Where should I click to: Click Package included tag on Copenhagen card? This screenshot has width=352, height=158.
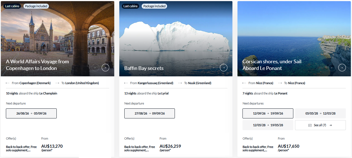36,6
